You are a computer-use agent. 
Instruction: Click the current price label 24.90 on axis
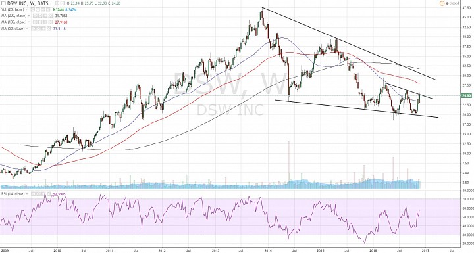pos(466,96)
